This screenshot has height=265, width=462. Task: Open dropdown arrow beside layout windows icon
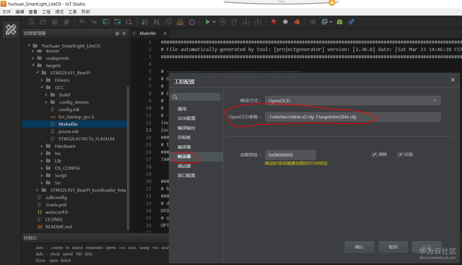[x=331, y=22]
